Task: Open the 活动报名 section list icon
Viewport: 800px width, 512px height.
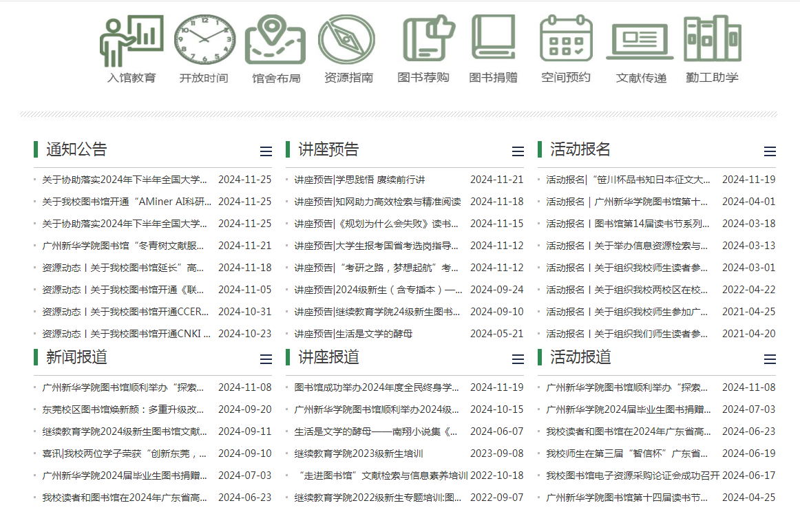Action: pos(770,151)
